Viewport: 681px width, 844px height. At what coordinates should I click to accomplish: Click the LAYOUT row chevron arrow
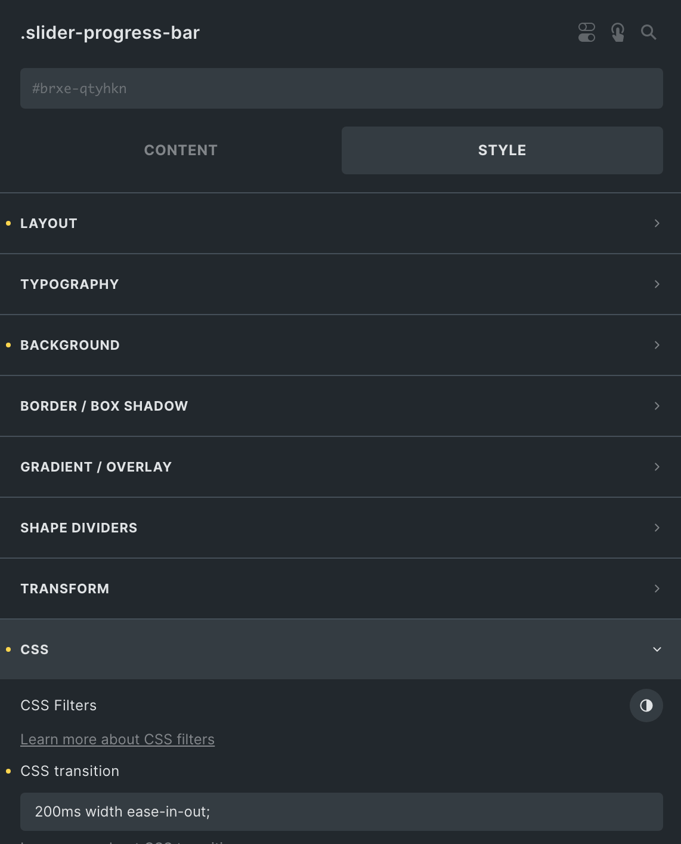coord(657,223)
